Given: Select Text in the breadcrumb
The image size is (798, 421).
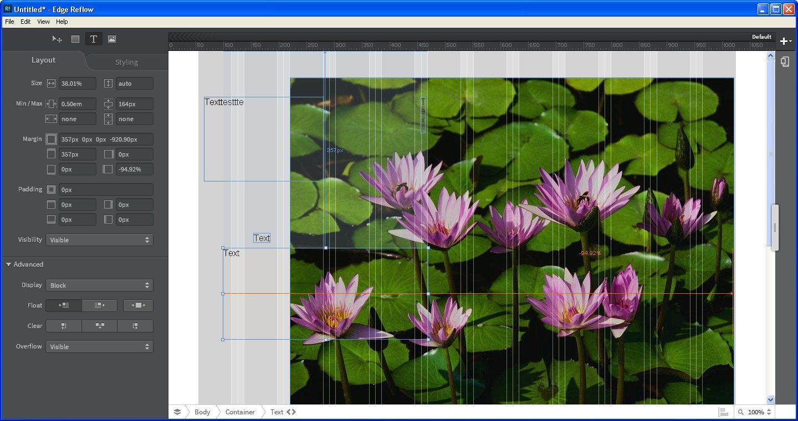Looking at the screenshot, I should pyautogui.click(x=277, y=412).
